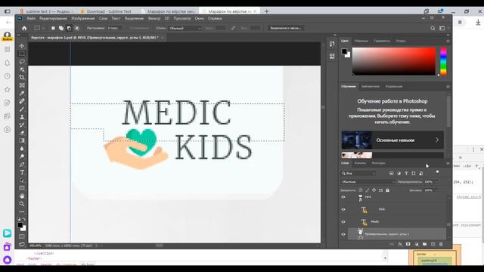
Task: Select the Kids layer name
Action: click(x=382, y=209)
